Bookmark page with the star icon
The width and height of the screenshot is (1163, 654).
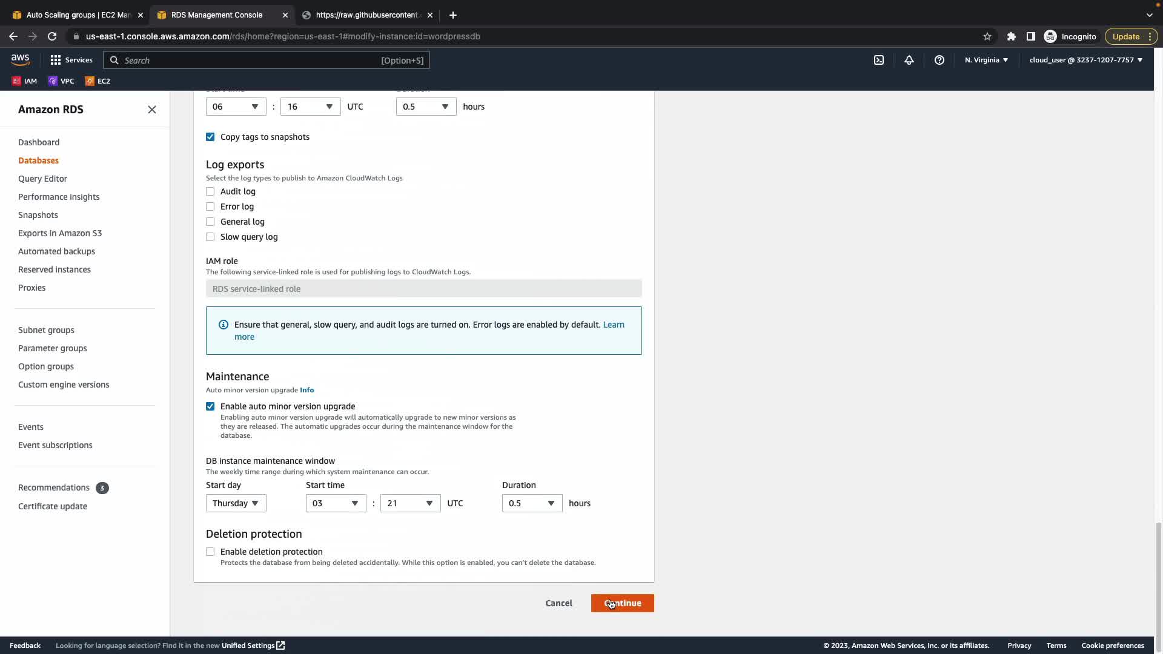[987, 36]
